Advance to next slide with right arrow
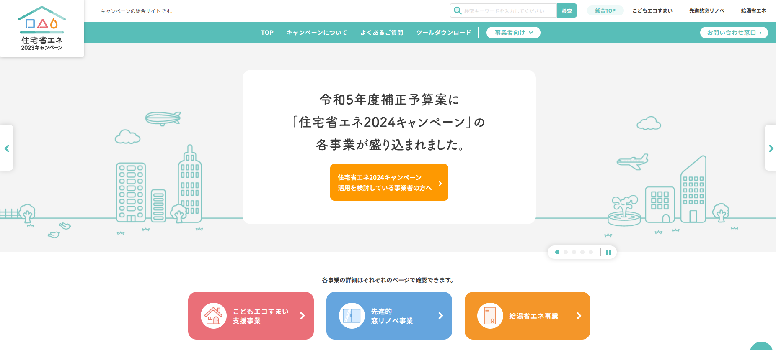Image resolution: width=776 pixels, height=350 pixels. [771, 148]
